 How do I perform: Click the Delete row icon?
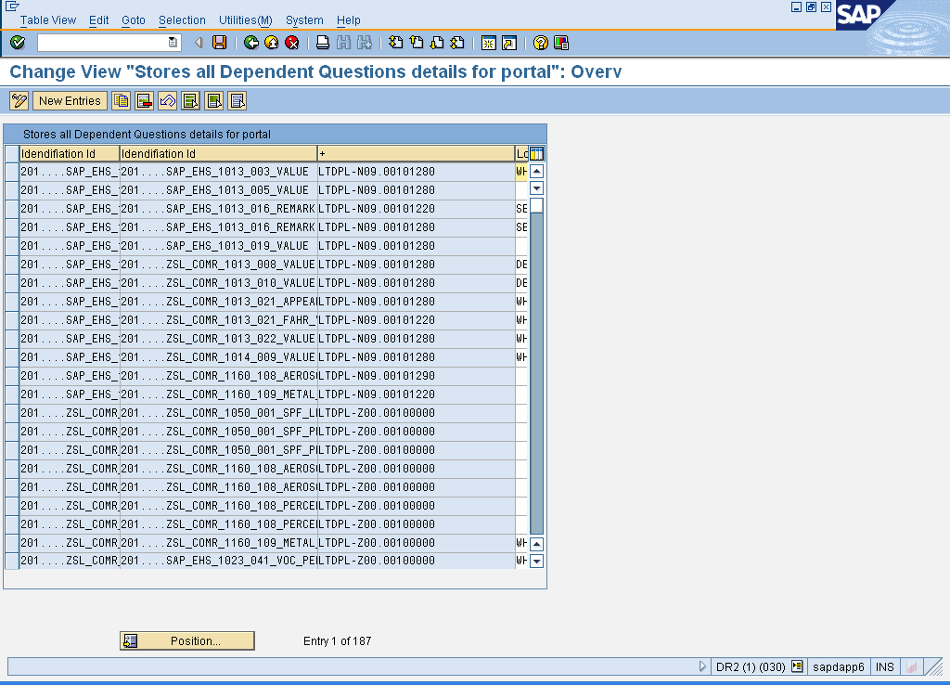pos(144,100)
